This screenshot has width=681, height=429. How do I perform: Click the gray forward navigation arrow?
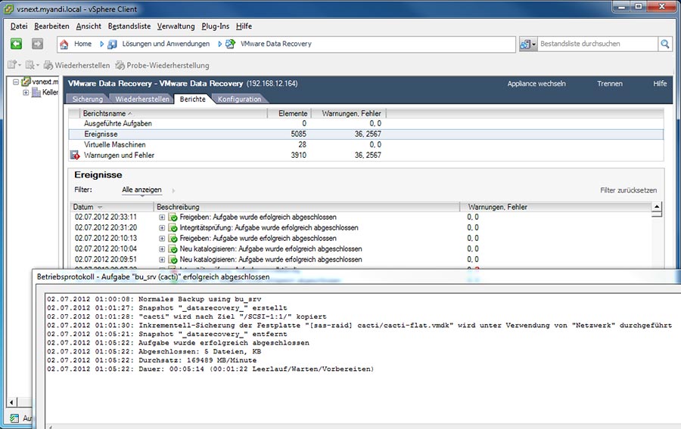click(37, 45)
